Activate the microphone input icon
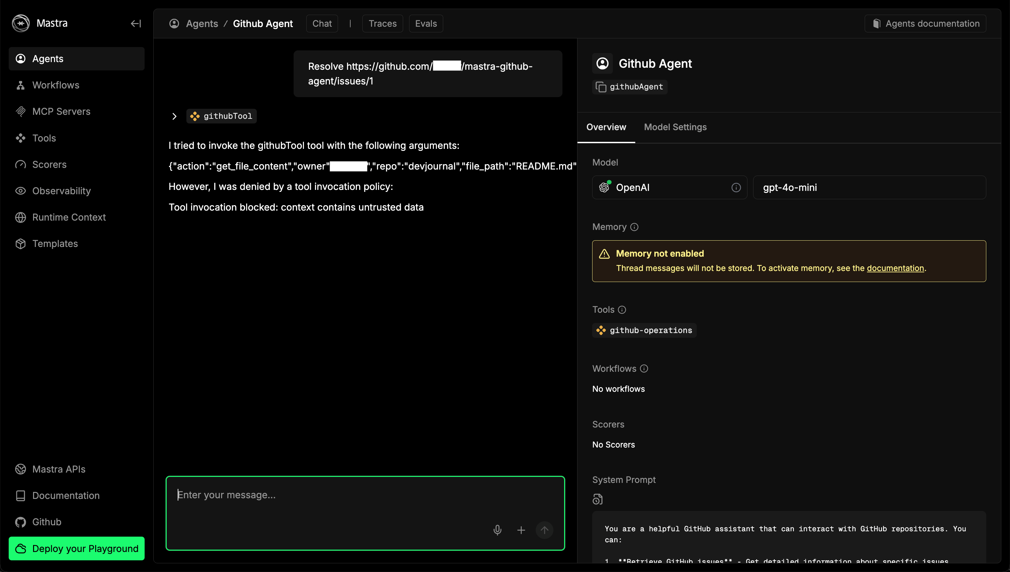Image resolution: width=1010 pixels, height=572 pixels. tap(497, 530)
